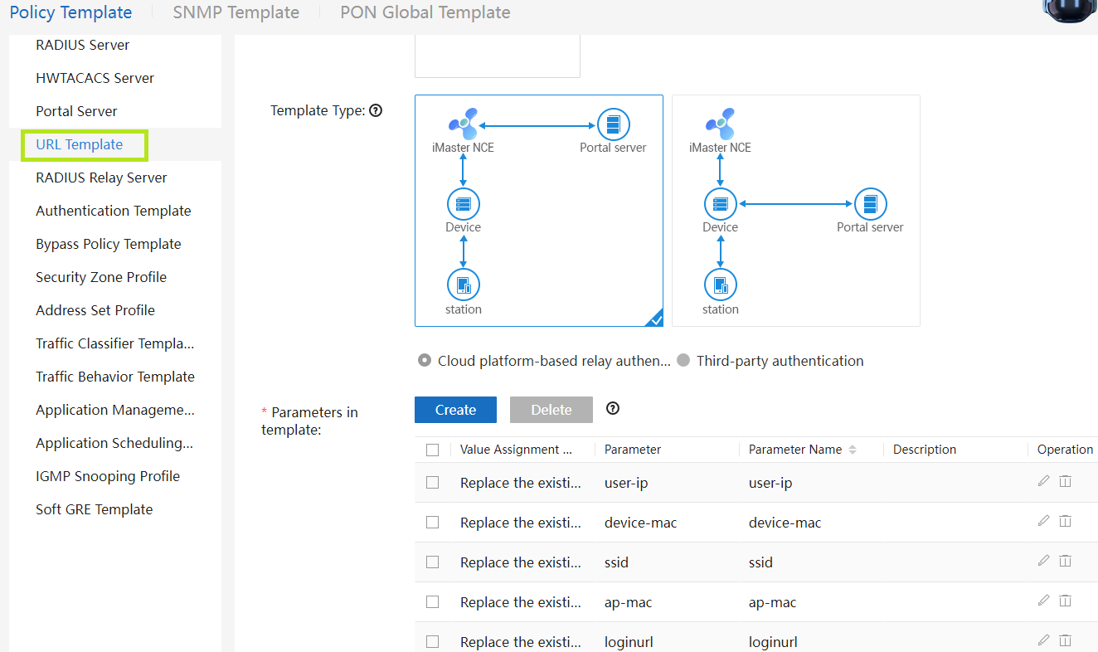The height and width of the screenshot is (652, 1098).
Task: Click the trash icon in ap-mac row
Action: click(1066, 601)
